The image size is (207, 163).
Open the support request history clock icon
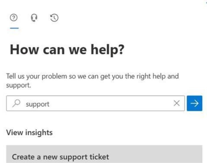pos(54,18)
